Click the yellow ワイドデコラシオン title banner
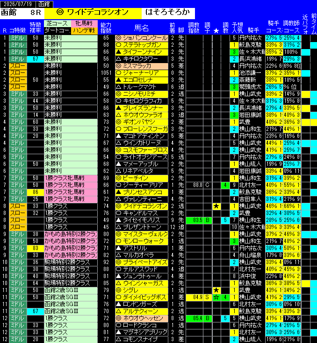Viewport: 317px width, 343px height. point(93,13)
